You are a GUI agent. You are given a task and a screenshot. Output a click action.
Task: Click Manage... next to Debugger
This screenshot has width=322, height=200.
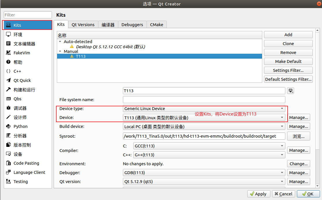click(x=299, y=173)
